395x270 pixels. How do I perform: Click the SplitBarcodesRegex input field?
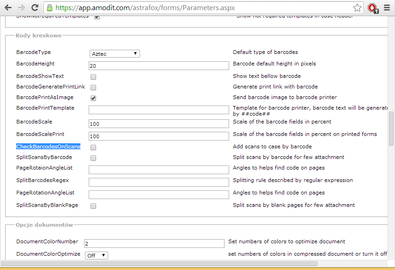click(159, 182)
